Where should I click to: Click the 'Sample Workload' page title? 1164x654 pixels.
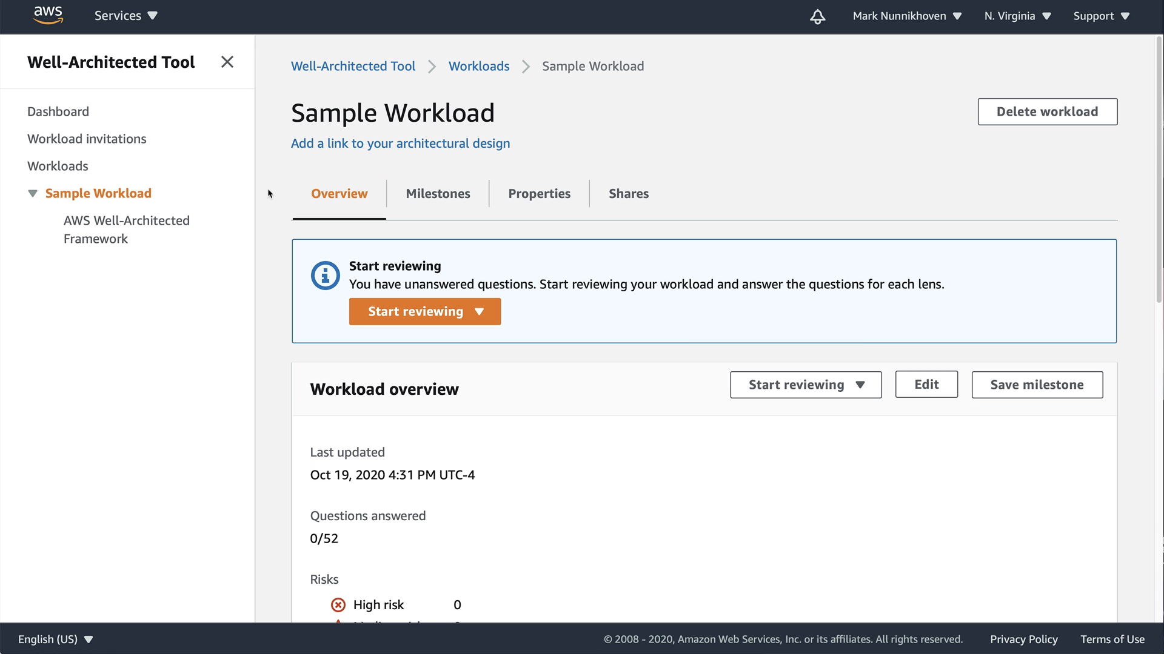click(x=393, y=113)
